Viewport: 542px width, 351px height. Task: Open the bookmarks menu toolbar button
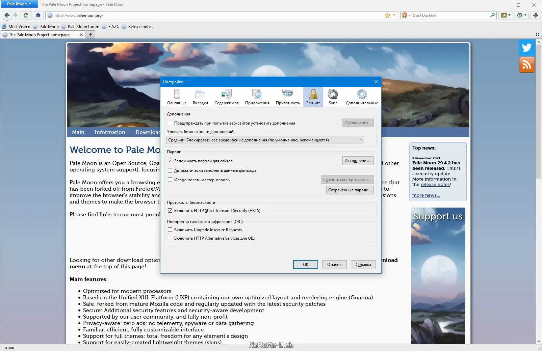point(506,15)
